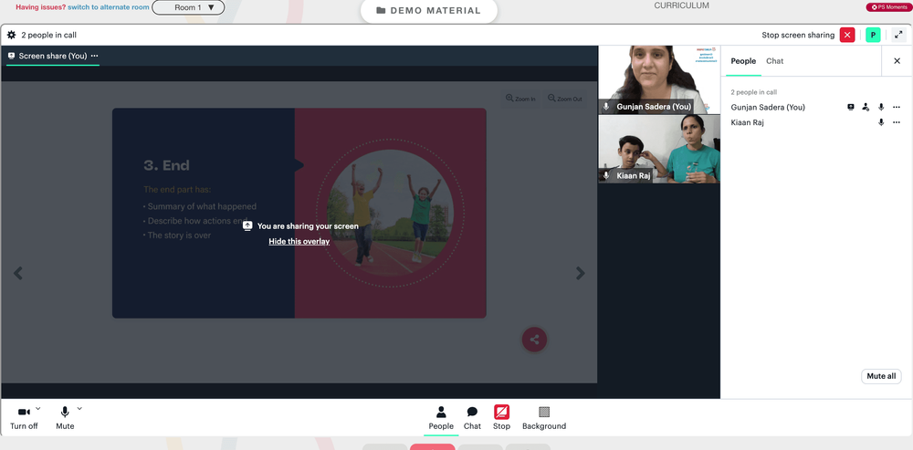Click the green P avatar icon

click(x=873, y=35)
